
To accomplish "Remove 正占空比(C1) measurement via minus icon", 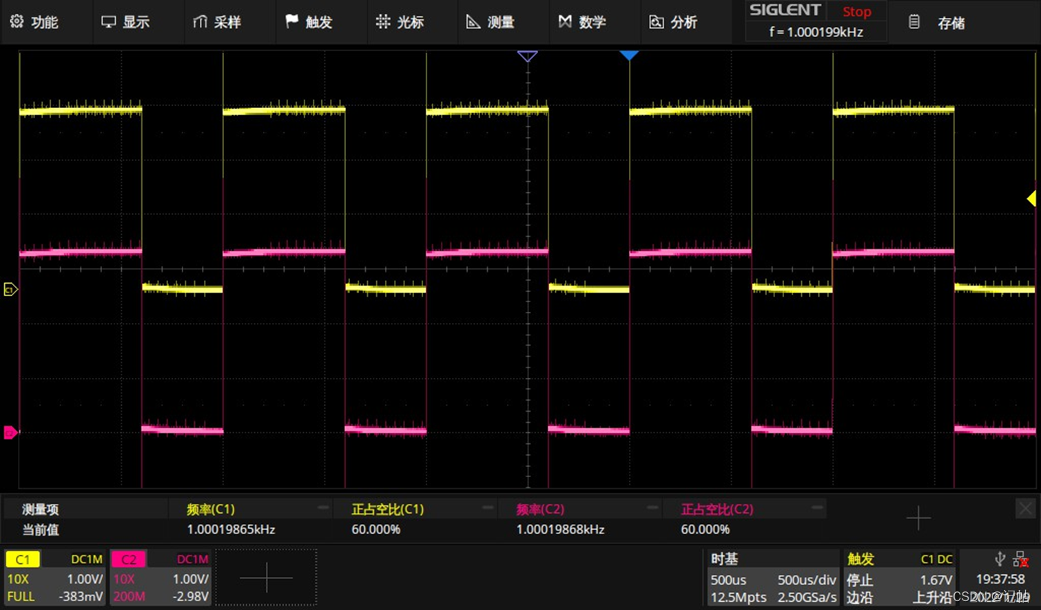I will [x=488, y=508].
